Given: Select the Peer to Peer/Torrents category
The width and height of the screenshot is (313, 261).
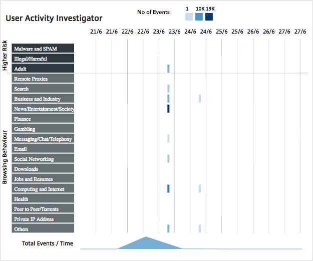Looking at the screenshot, I should click(43, 209).
